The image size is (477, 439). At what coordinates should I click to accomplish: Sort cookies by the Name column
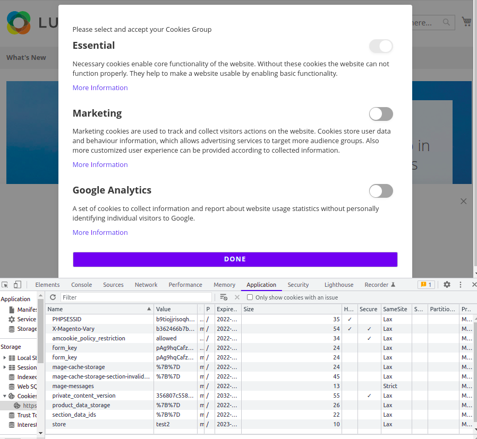point(99,309)
